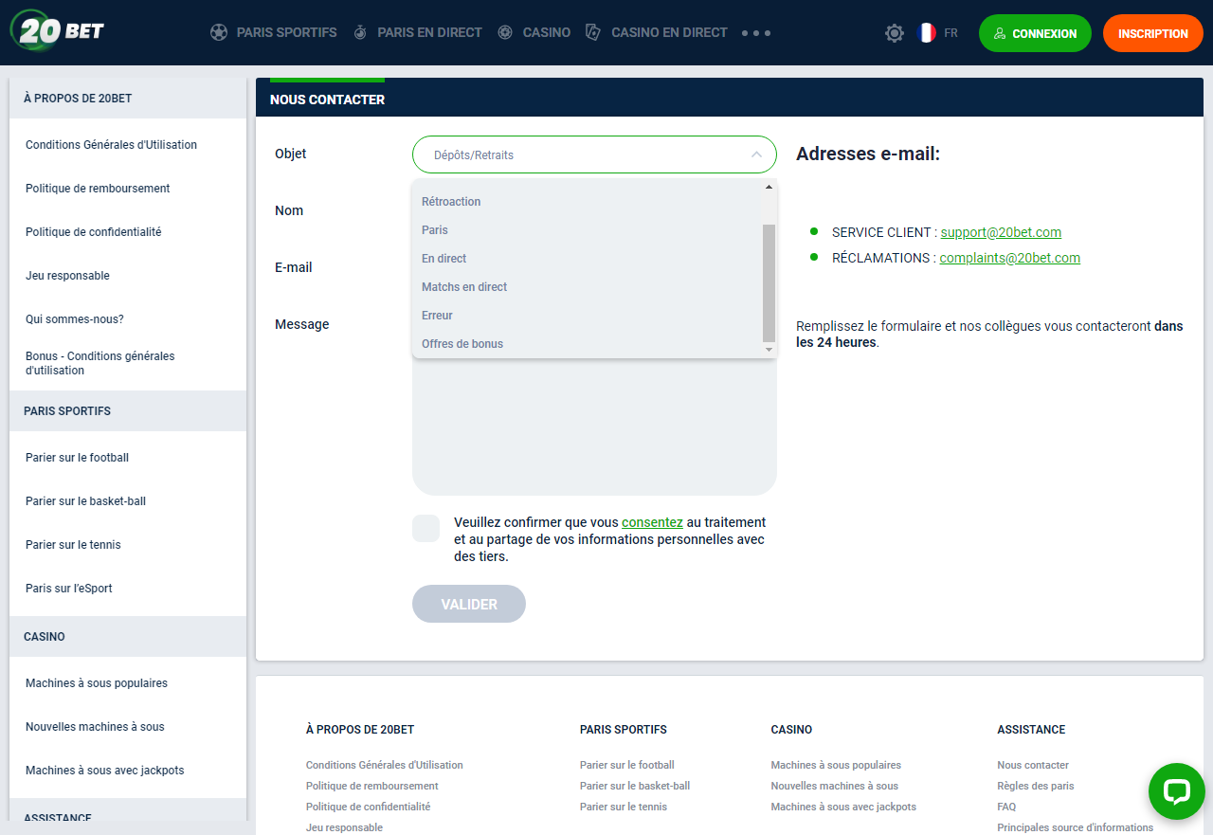Image resolution: width=1213 pixels, height=835 pixels.
Task: Click the dropdown list scrollbar thumb
Action: pos(769,282)
